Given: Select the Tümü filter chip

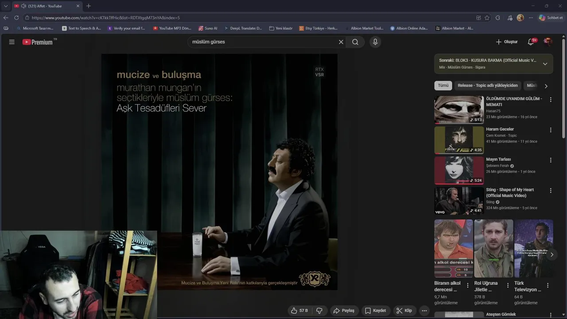Looking at the screenshot, I should [x=443, y=86].
